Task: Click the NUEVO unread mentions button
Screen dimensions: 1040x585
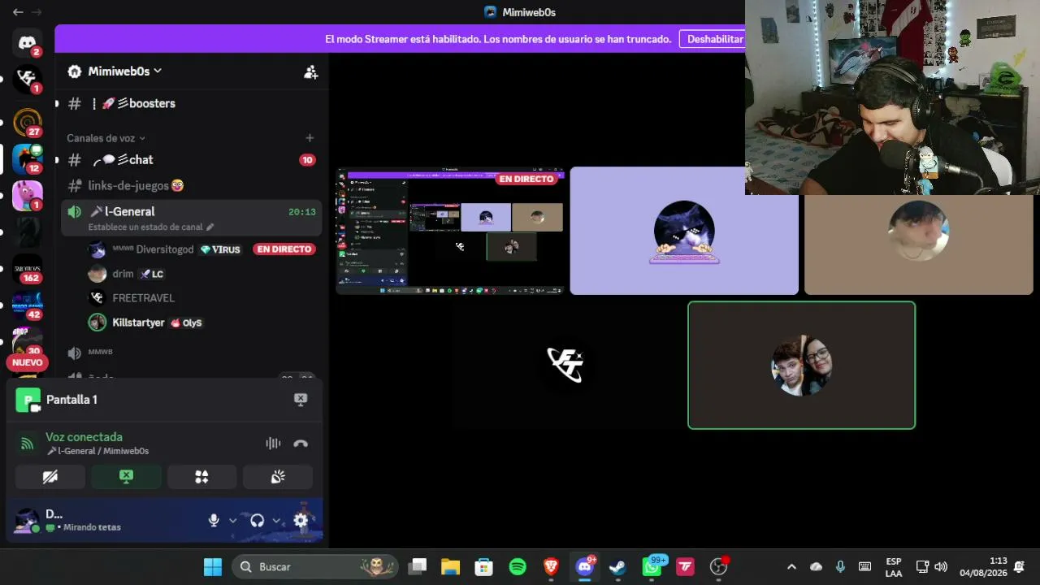Action: (x=27, y=362)
